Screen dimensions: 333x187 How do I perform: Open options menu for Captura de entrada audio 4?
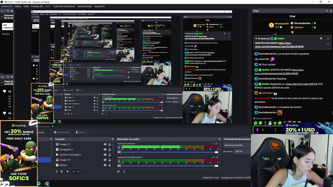[119, 161]
